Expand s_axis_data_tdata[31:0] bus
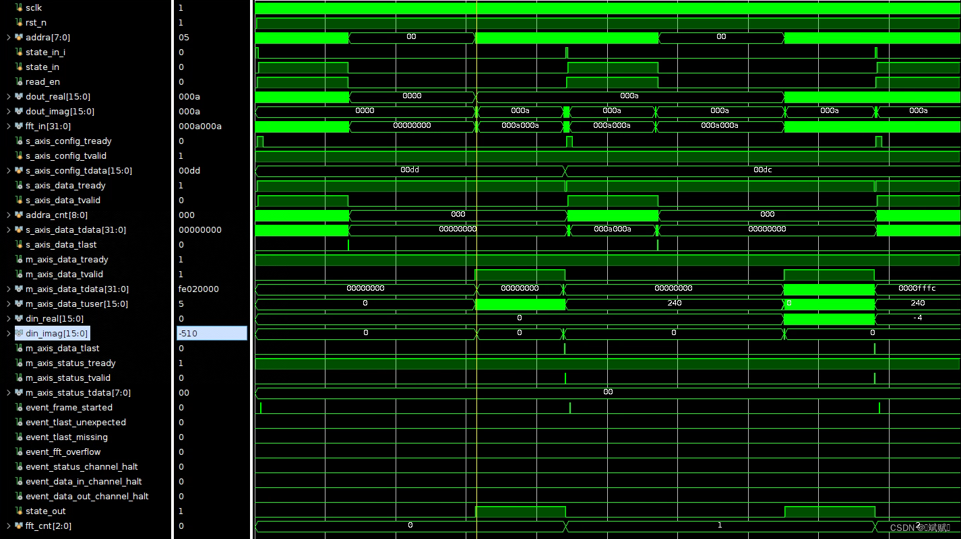Screen dimensions: 961x539 coord(8,230)
